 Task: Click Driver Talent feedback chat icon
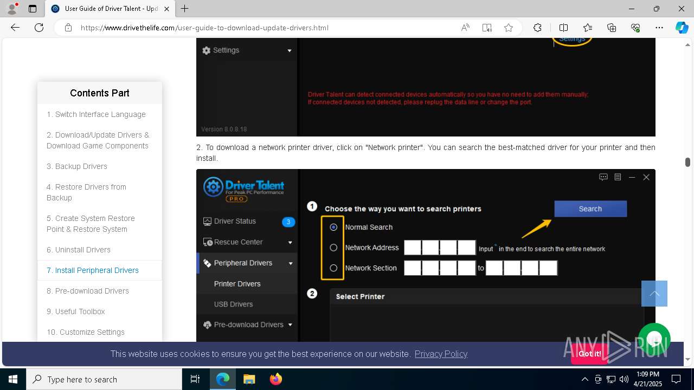pyautogui.click(x=603, y=177)
